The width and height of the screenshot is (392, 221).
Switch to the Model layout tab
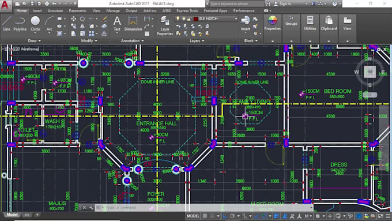pos(12,215)
